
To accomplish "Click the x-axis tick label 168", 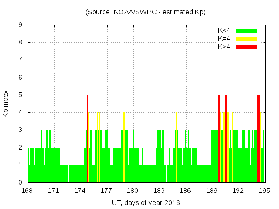I will [x=27, y=190].
